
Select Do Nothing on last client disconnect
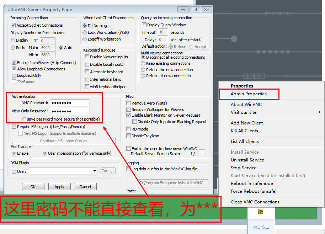click(85, 26)
